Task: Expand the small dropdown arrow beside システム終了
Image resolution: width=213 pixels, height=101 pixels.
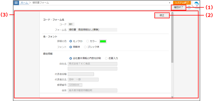Action: pos(169,3)
